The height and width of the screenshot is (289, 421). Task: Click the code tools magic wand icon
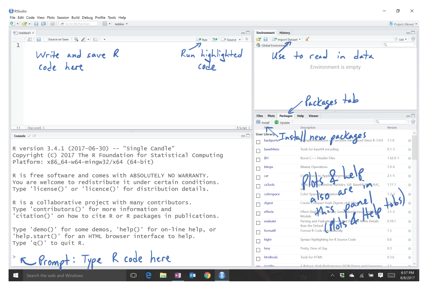[84, 39]
